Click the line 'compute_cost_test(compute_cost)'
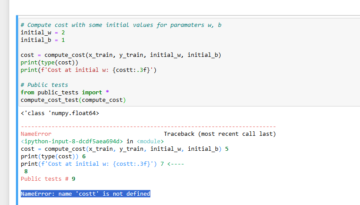The image size is (360, 205). click(73, 100)
